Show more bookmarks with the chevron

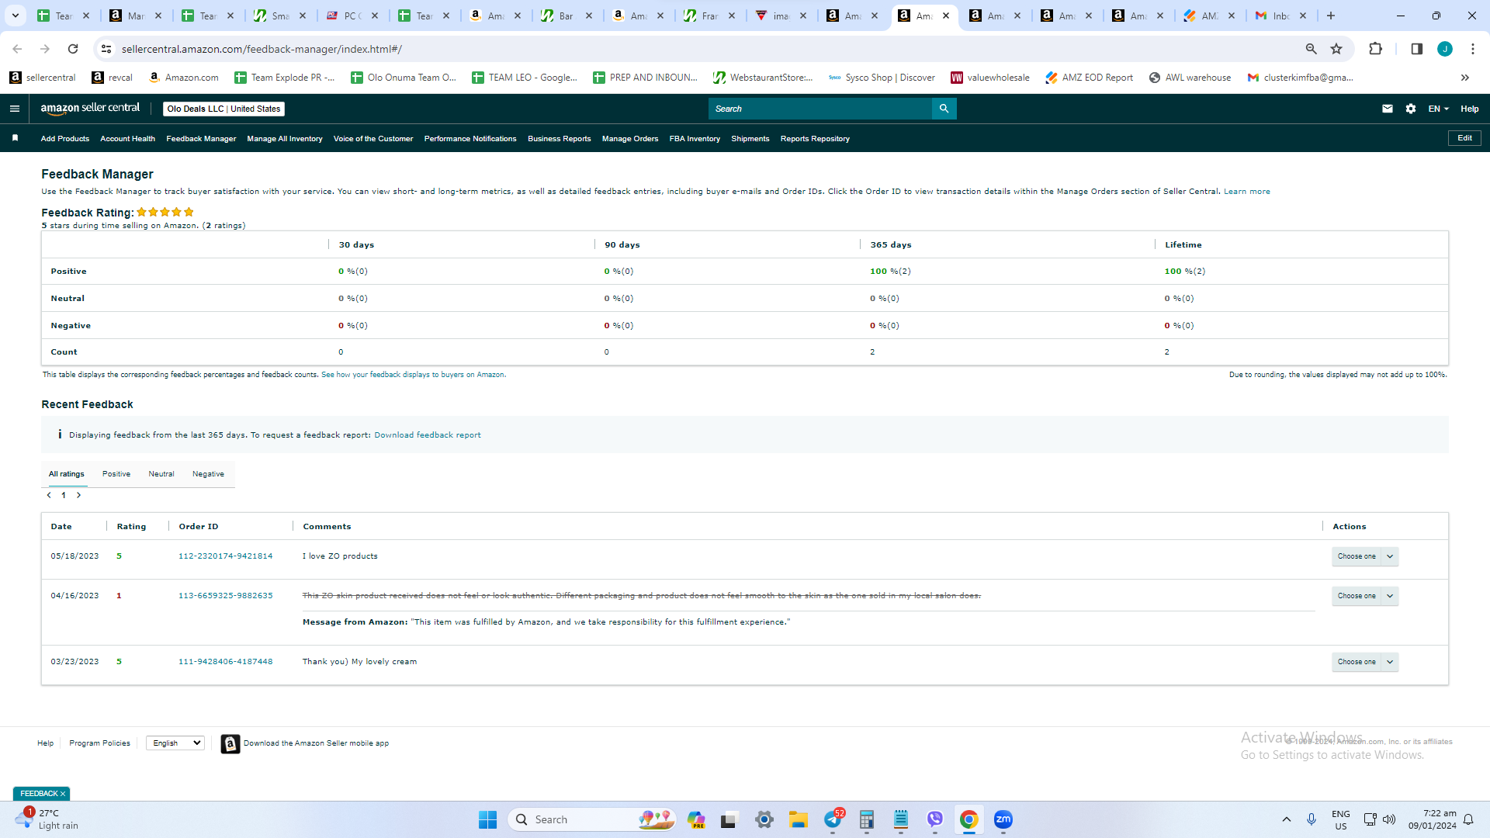tap(1465, 78)
